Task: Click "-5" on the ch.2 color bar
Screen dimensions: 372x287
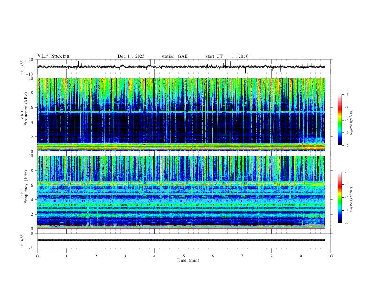Action: [346, 197]
